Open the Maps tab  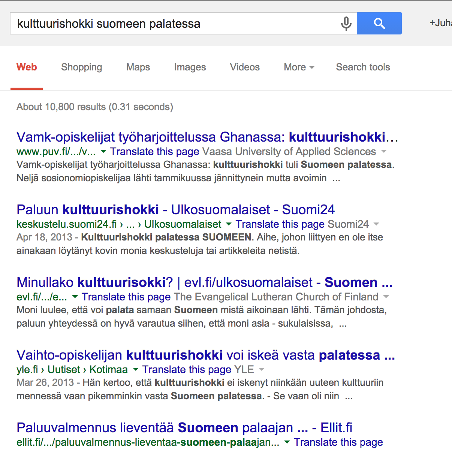click(138, 67)
